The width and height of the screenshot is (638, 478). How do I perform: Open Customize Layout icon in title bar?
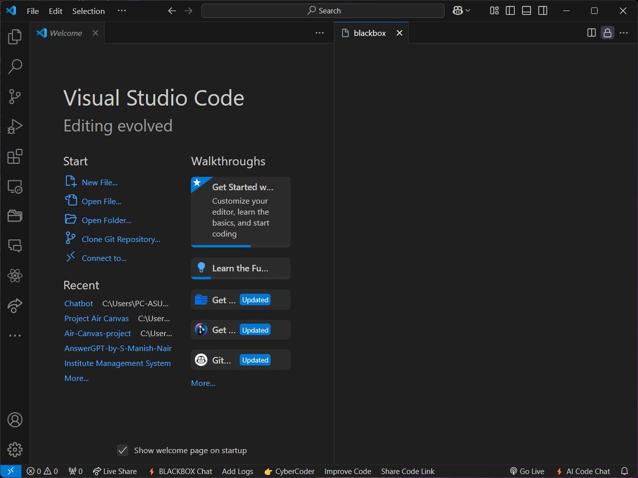click(494, 11)
